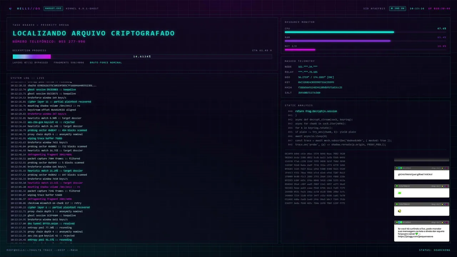Viewport: 457px width, 257px height.
Task: Click the ETA 61.49 H value
Action: click(x=262, y=50)
